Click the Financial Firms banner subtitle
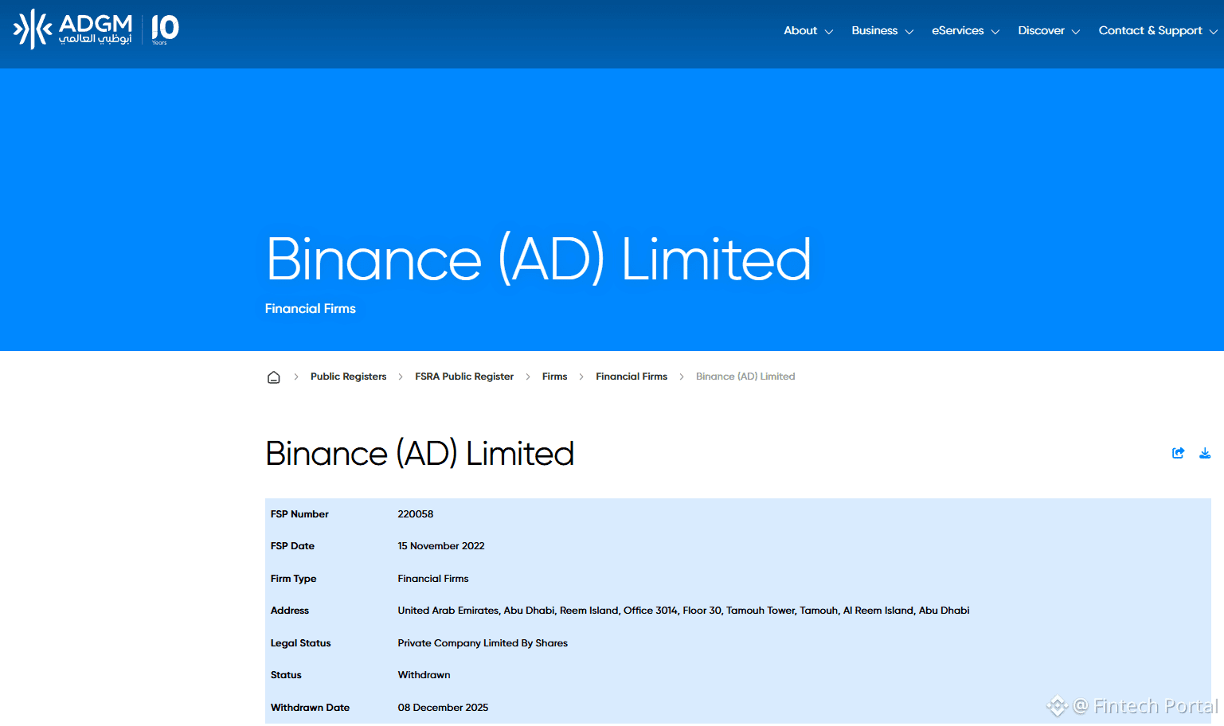The height and width of the screenshot is (726, 1224). pos(311,309)
